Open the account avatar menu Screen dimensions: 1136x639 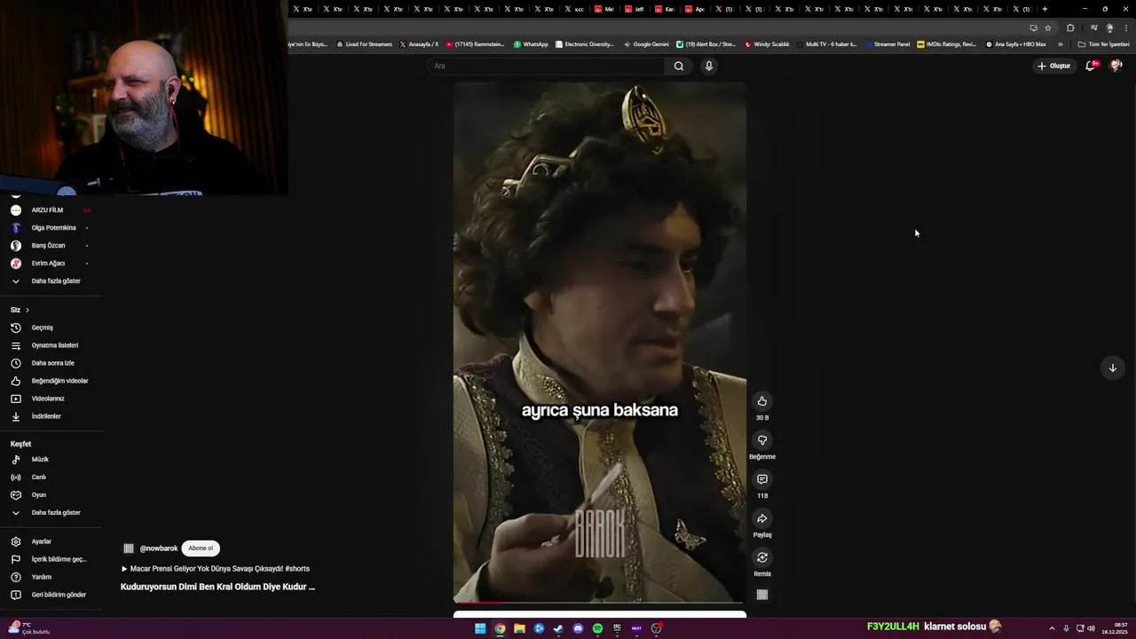(x=1116, y=66)
